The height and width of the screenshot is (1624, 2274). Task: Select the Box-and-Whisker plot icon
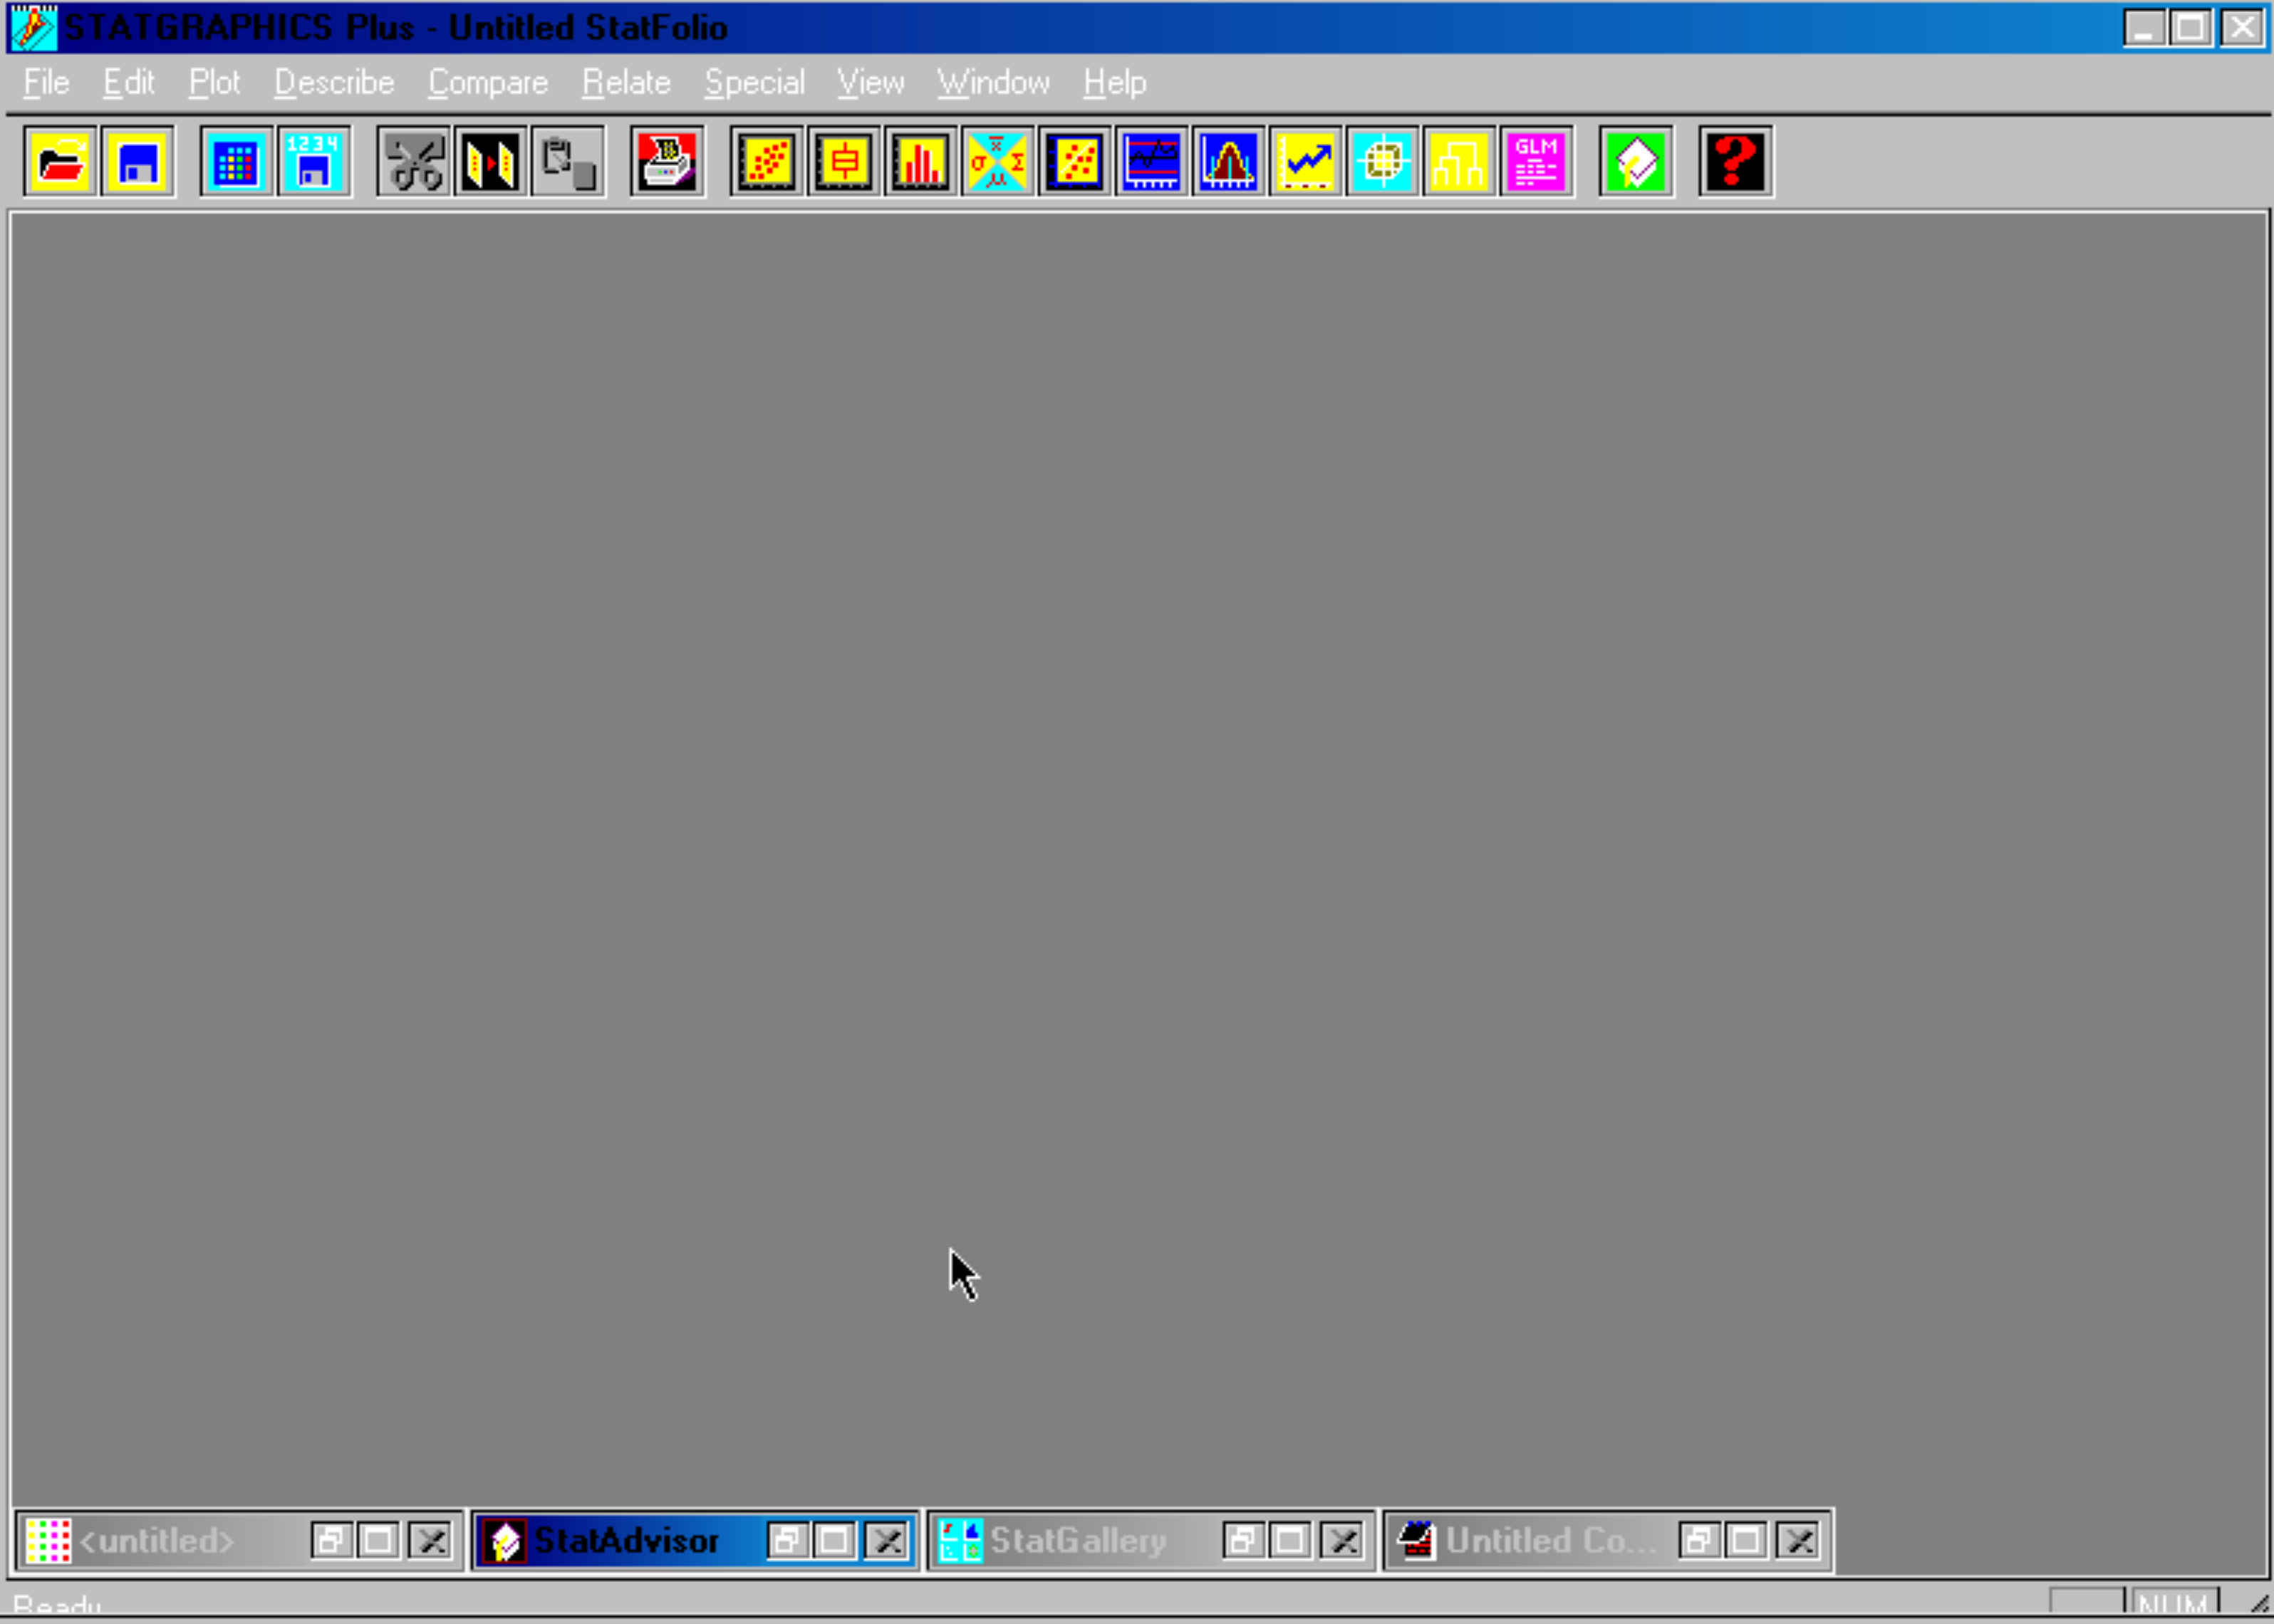(844, 161)
